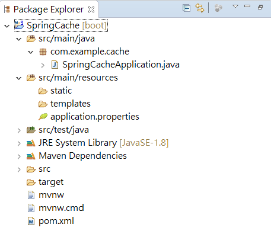Click the JRE System Library icon
Screen dimensions: 271x234
[x=31, y=143]
